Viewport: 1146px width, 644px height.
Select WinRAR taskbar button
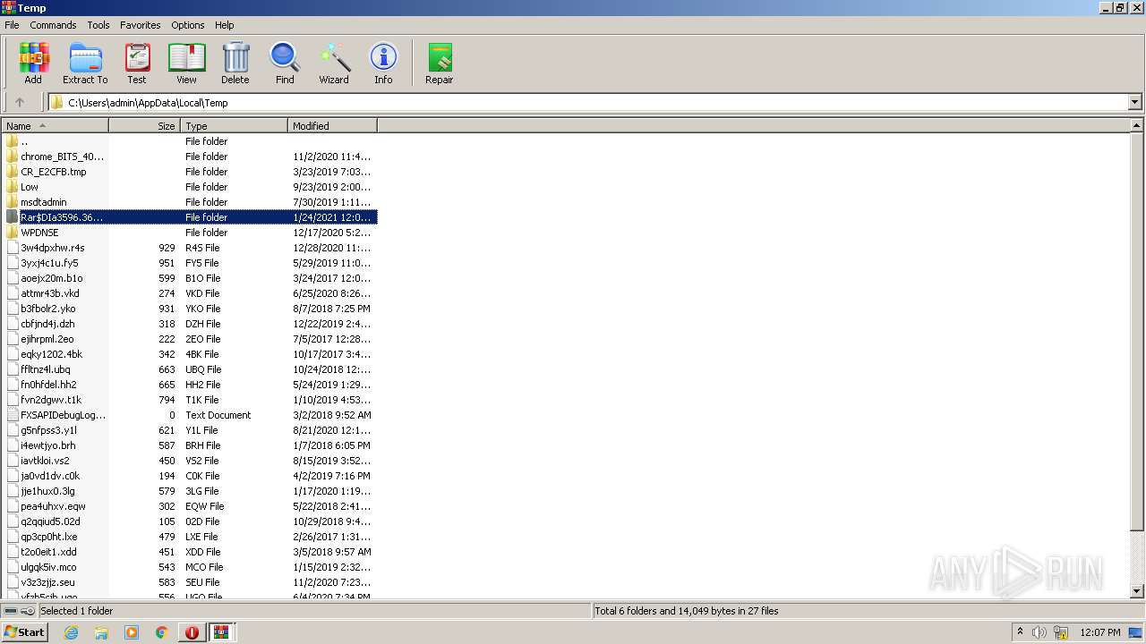pos(221,632)
